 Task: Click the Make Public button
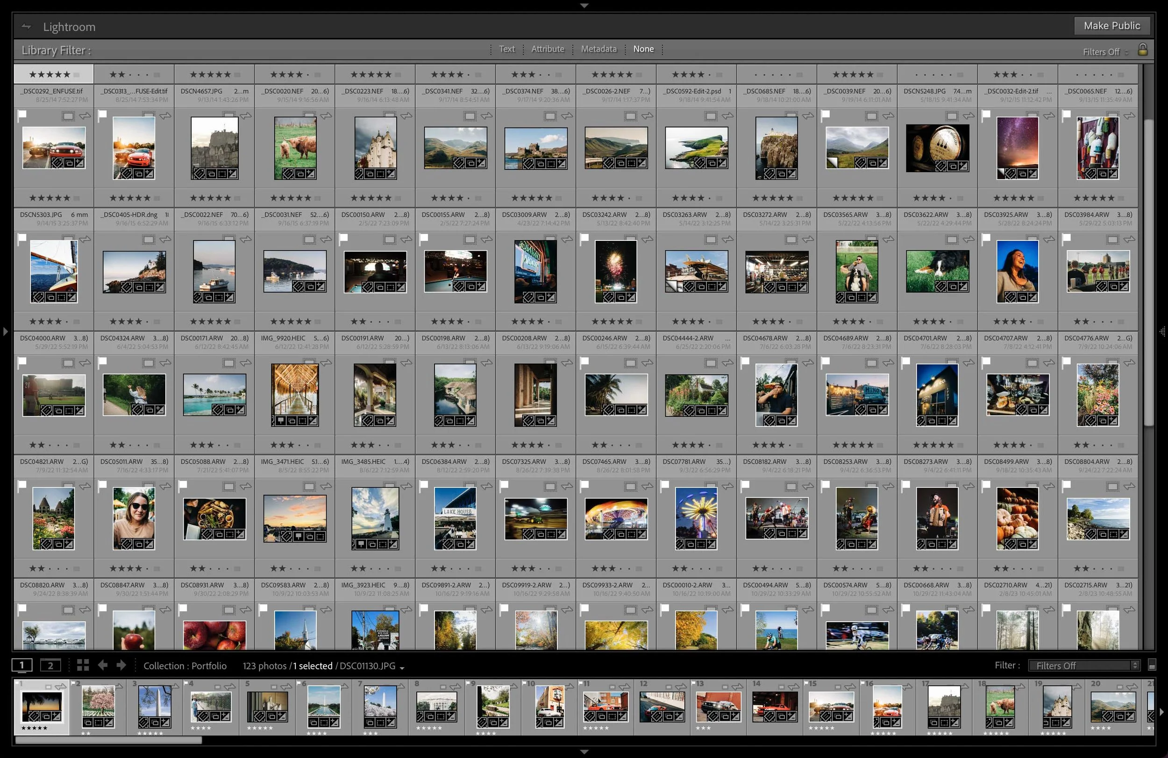tap(1111, 26)
